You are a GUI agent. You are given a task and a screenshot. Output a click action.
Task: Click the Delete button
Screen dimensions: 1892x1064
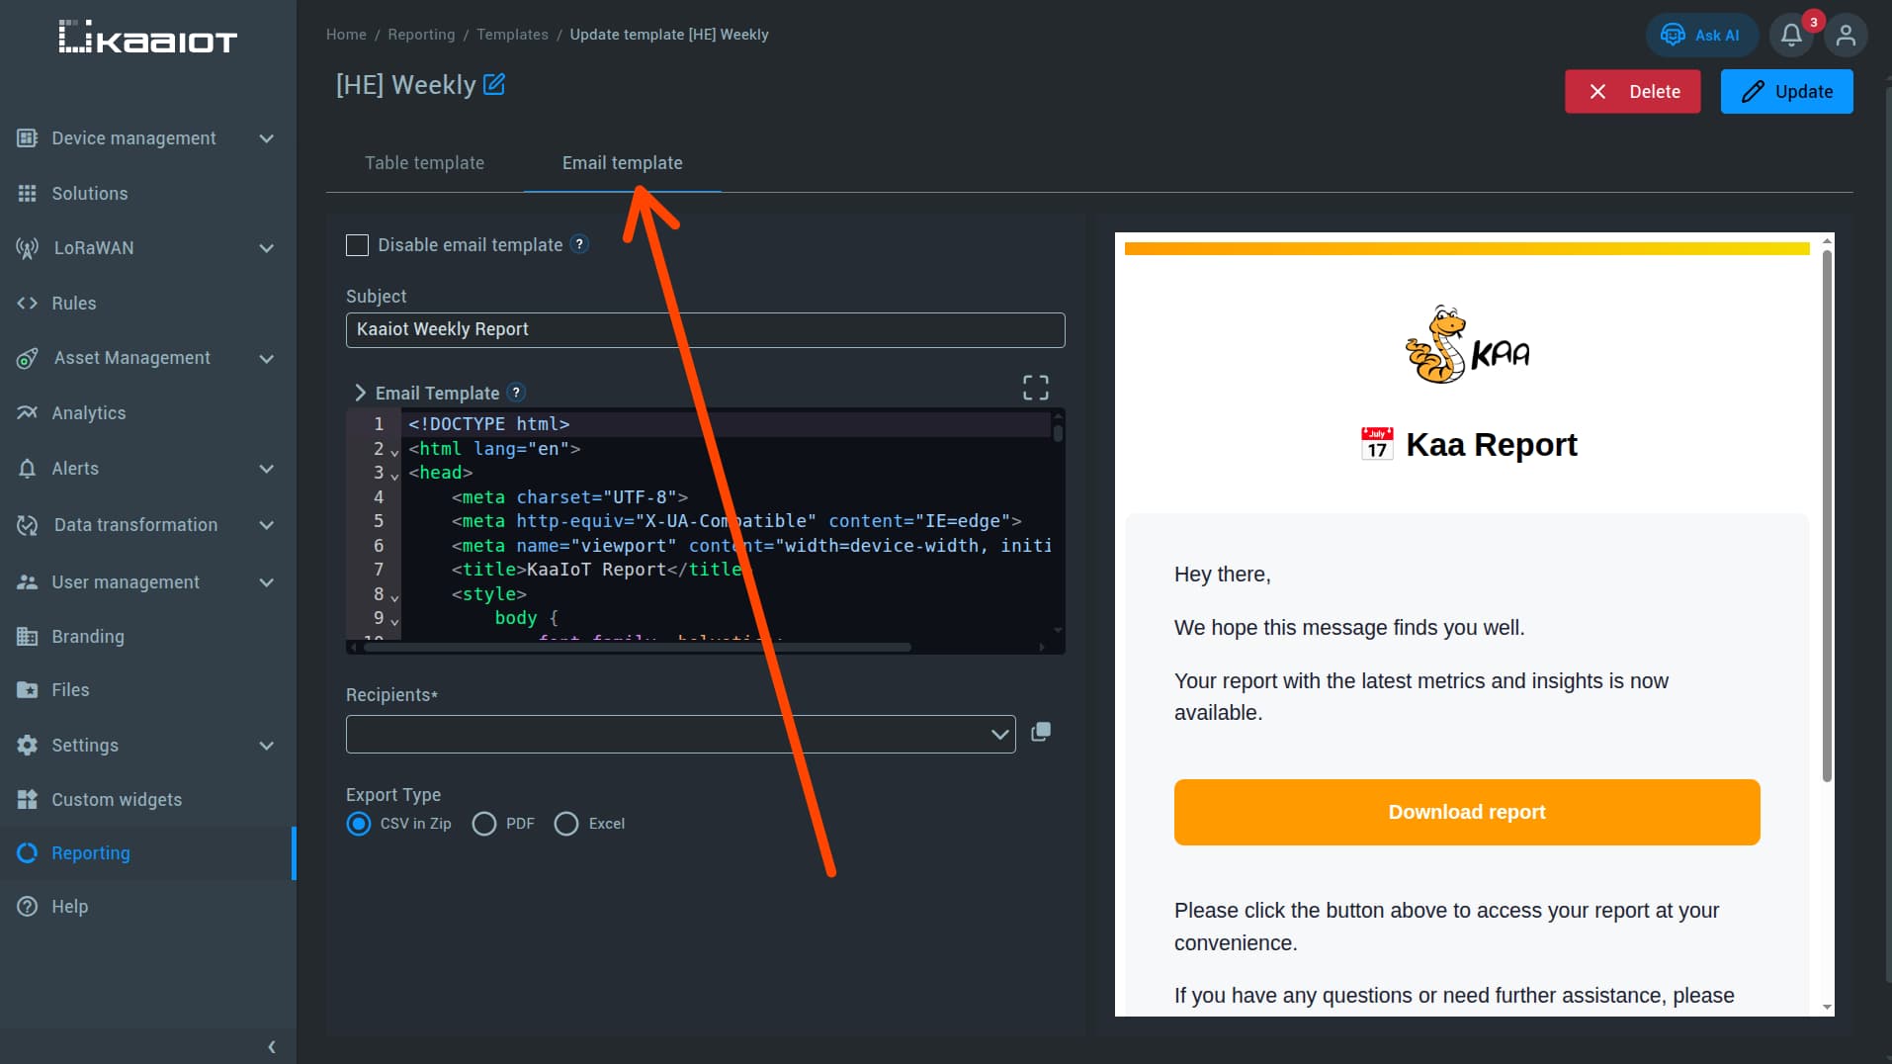1632,91
